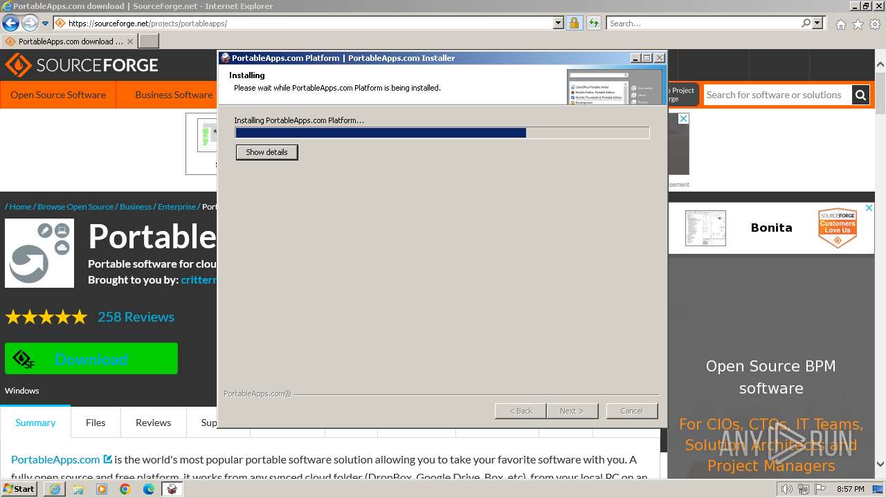Image resolution: width=886 pixels, height=498 pixels.
Task: Open Microsoft Edge from the taskbar
Action: [x=149, y=489]
